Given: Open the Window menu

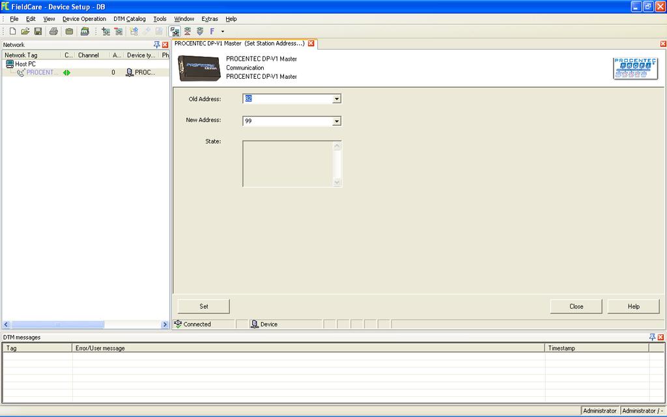Looking at the screenshot, I should [184, 19].
